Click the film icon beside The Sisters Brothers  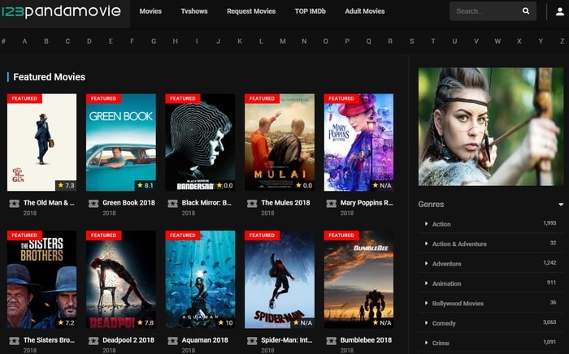point(14,340)
